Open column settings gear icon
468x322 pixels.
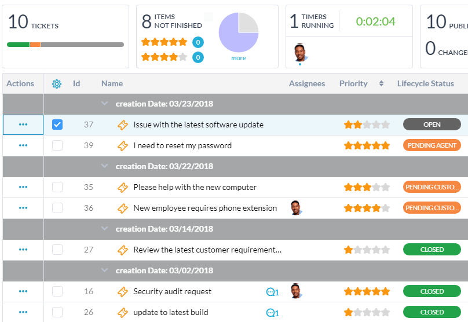pos(57,84)
